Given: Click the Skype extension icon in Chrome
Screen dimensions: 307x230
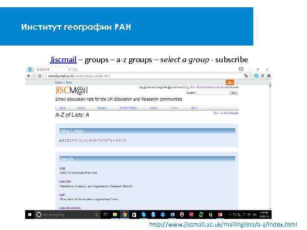Looking at the screenshot, I should (x=257, y=76).
